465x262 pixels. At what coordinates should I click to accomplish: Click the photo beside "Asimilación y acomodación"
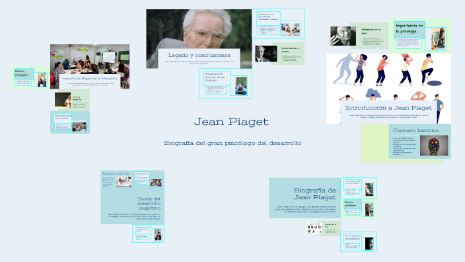point(156,183)
